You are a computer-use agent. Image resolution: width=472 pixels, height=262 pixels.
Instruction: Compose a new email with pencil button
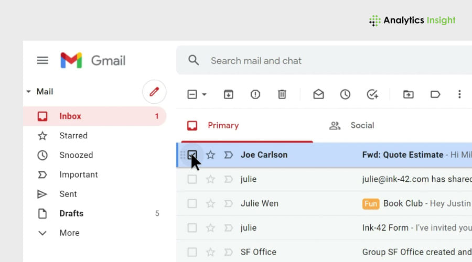tap(154, 92)
